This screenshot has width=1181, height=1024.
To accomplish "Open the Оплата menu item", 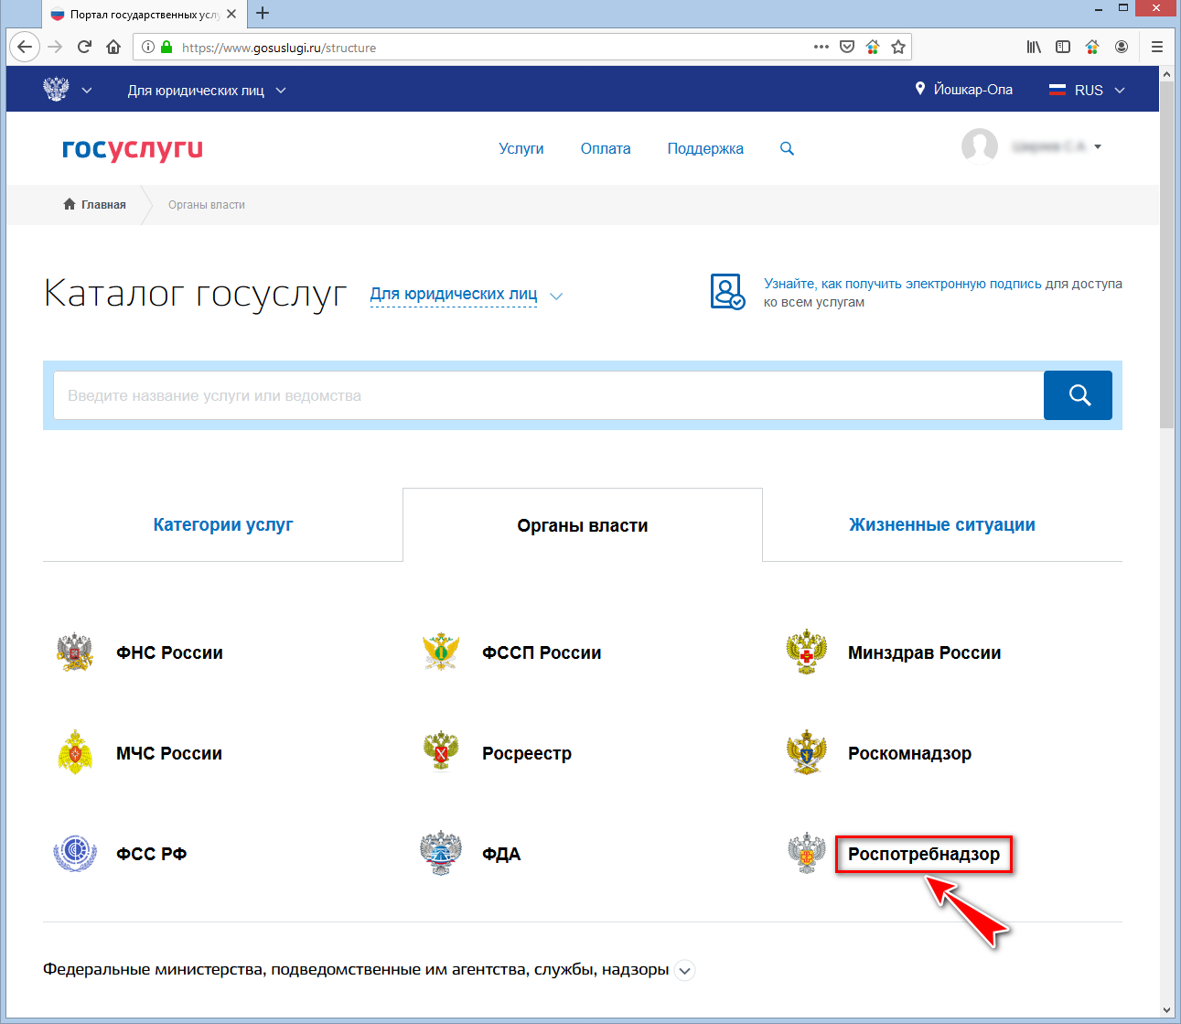I will (606, 148).
